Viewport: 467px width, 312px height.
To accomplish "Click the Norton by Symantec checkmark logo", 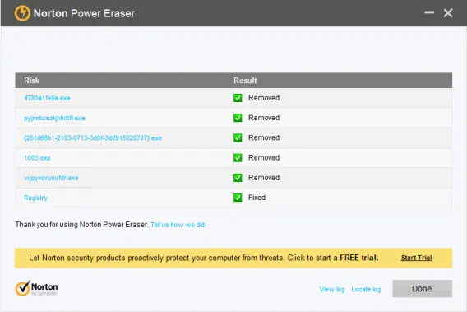I will [x=37, y=288].
